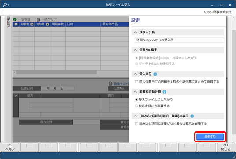236x159 pixels.
Task: Open info icon beside 読み込む項目の選択・確認の表示
Action: click(x=192, y=116)
